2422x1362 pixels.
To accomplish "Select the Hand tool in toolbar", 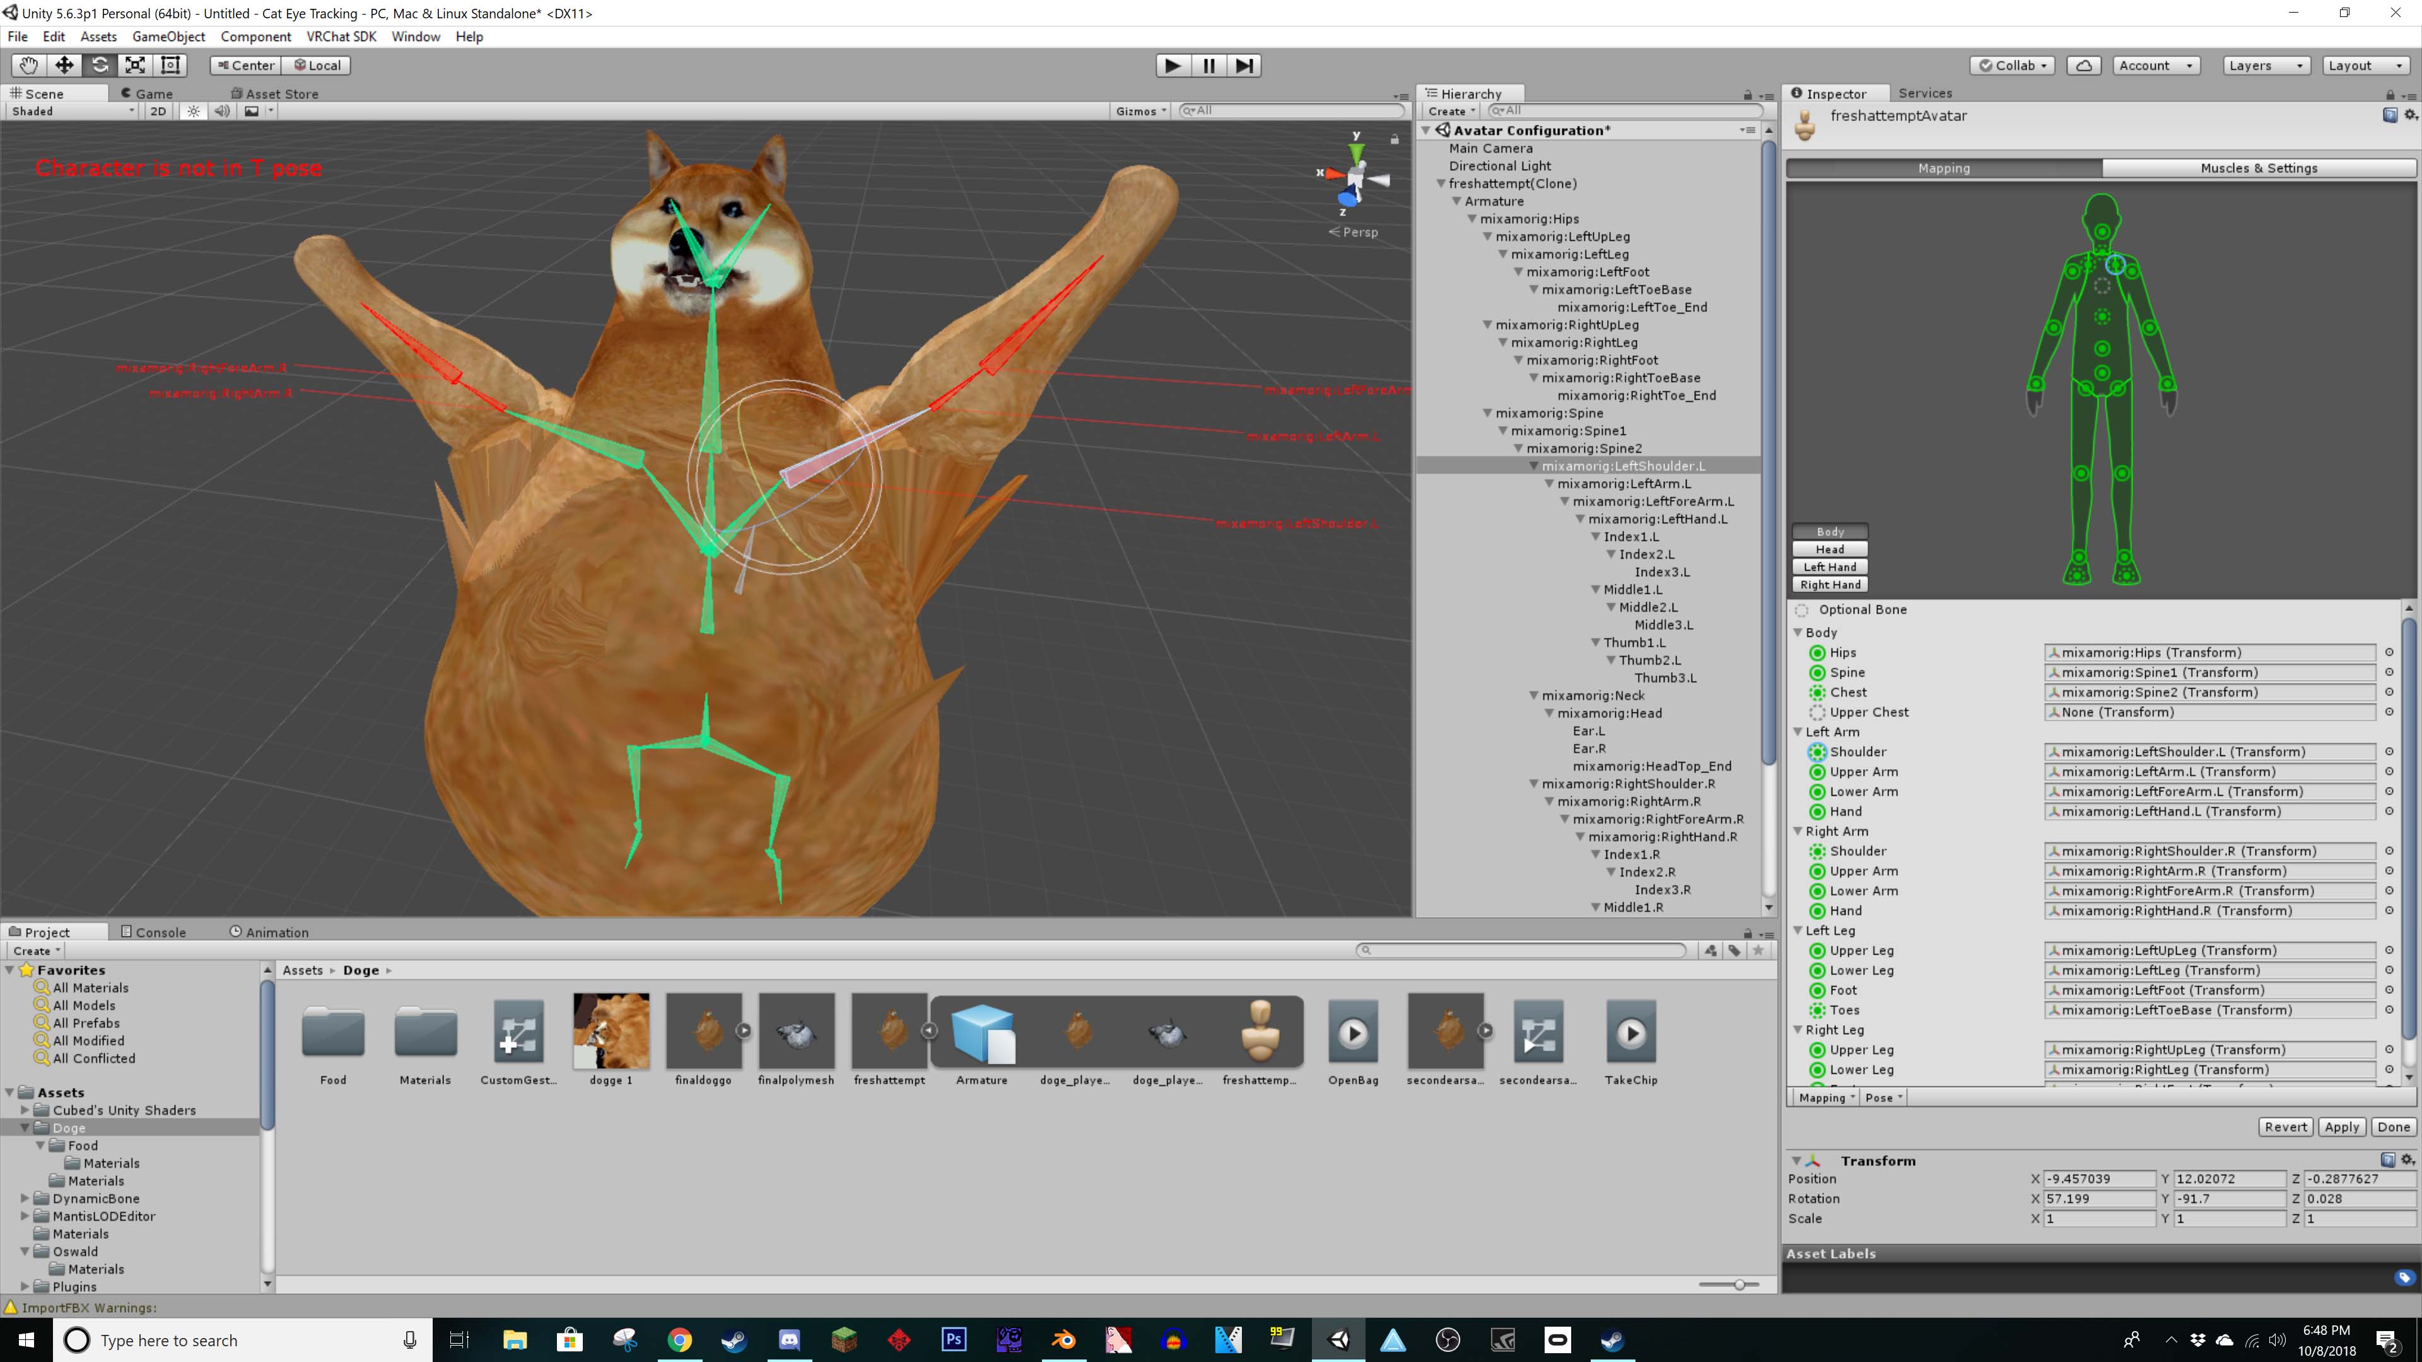I will click(x=29, y=65).
